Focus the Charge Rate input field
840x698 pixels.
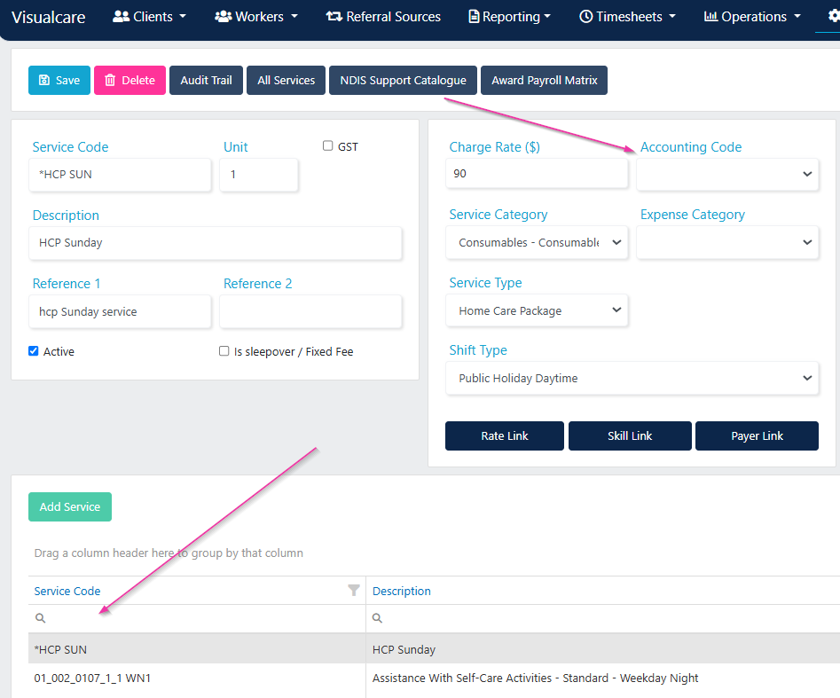click(x=537, y=174)
